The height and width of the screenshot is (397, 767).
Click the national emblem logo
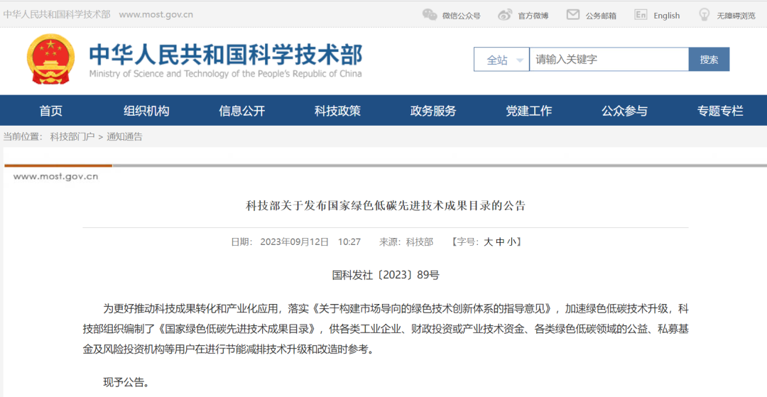coord(51,59)
